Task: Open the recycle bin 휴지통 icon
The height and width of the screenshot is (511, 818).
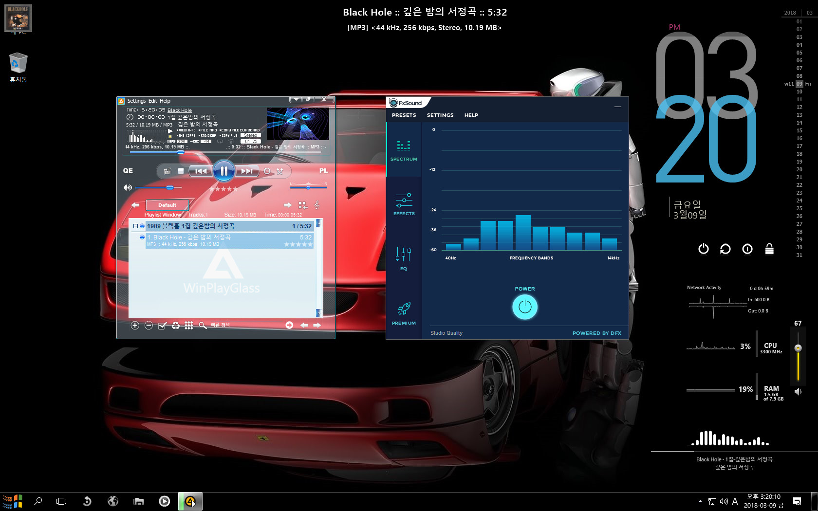Action: point(19,68)
